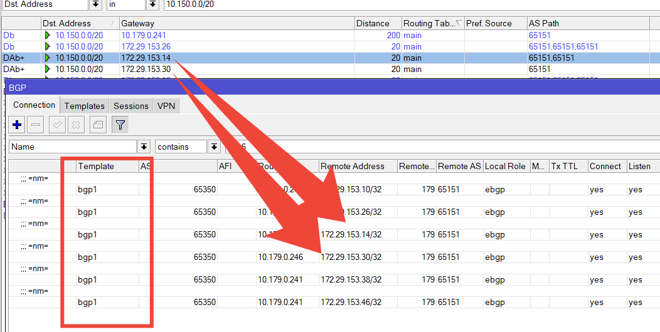Click ebgp role in 172.29.153.46/32 row
660x332 pixels.
click(495, 303)
